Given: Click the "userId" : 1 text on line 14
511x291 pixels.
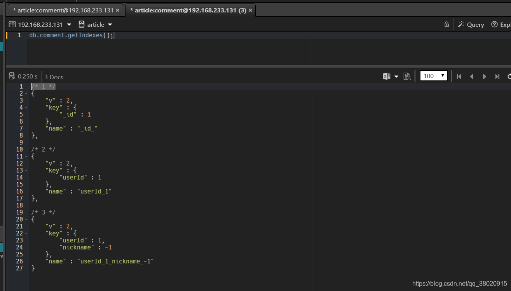Looking at the screenshot, I should (80, 177).
